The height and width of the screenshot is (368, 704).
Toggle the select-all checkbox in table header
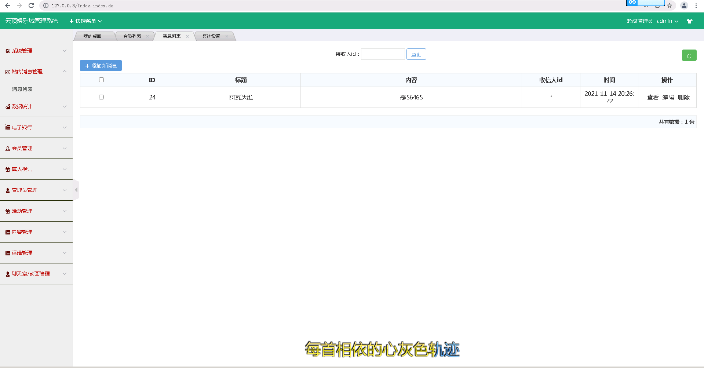[101, 80]
